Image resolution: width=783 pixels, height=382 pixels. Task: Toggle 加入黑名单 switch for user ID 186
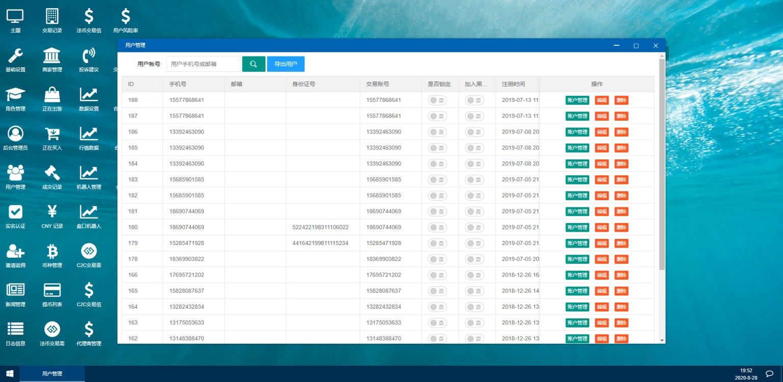(x=474, y=132)
